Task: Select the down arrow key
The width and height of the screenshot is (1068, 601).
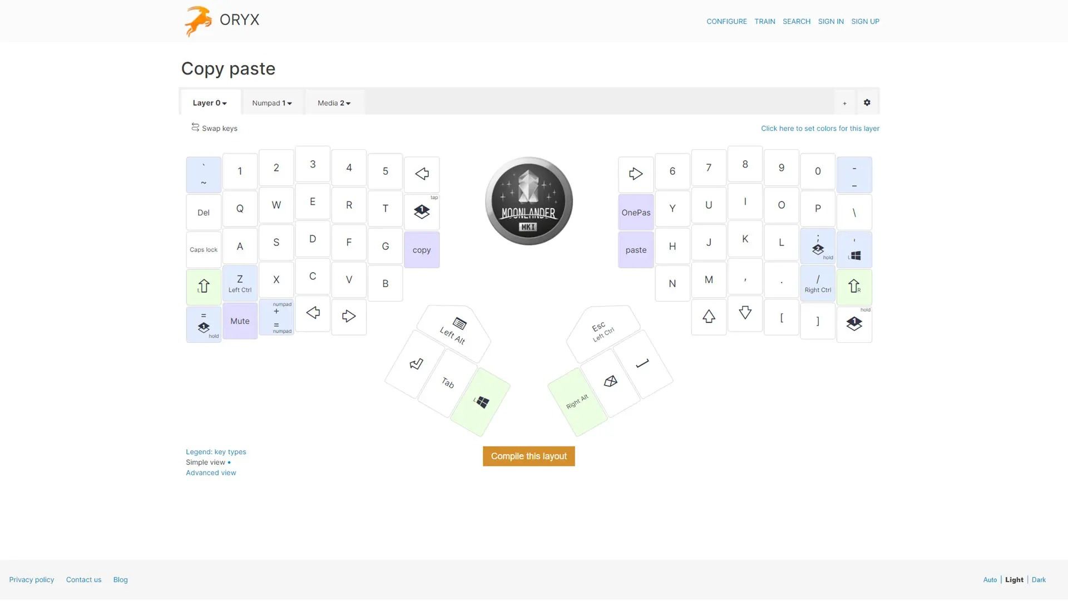Action: 745,313
